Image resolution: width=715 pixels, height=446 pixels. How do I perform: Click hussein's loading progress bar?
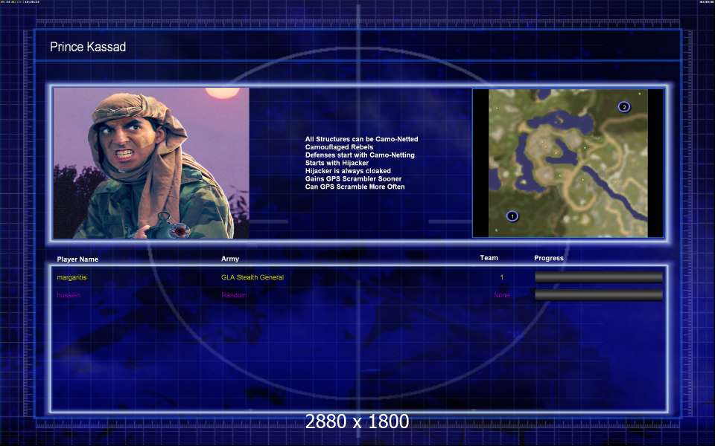click(598, 295)
